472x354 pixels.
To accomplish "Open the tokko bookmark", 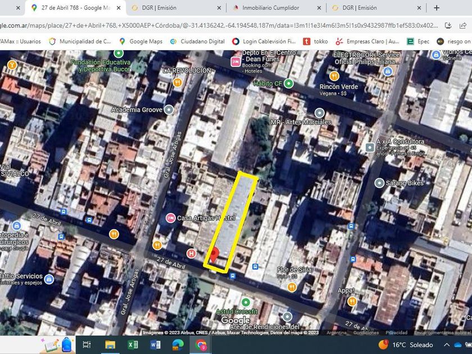I will pos(316,41).
